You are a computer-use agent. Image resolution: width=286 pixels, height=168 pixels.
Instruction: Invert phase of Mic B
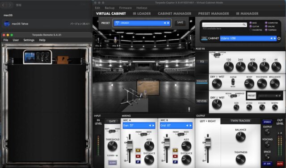click(x=175, y=162)
